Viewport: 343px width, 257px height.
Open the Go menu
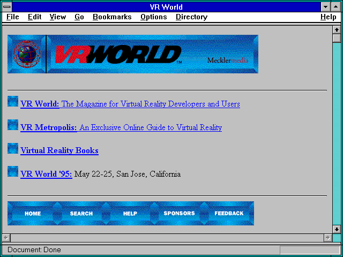click(79, 17)
